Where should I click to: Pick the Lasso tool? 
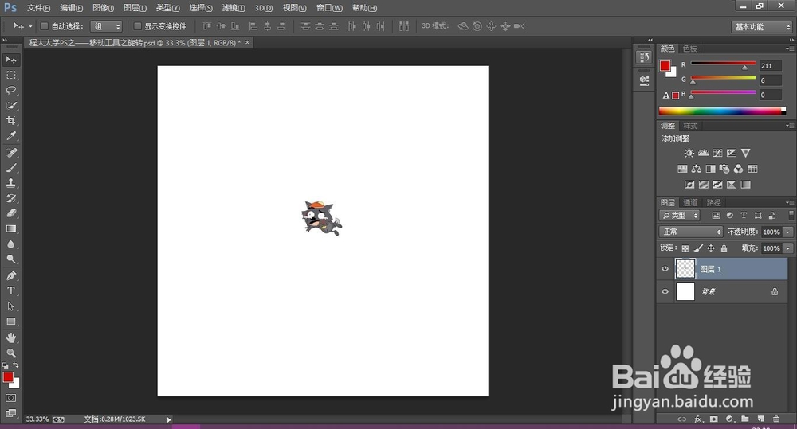(x=10, y=91)
